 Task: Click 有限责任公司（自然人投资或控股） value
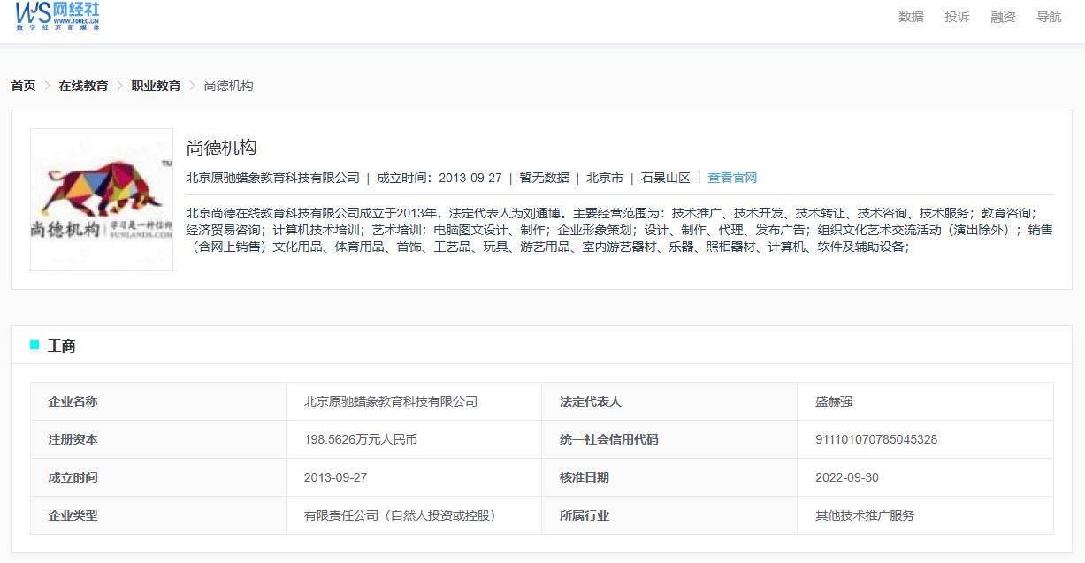400,515
